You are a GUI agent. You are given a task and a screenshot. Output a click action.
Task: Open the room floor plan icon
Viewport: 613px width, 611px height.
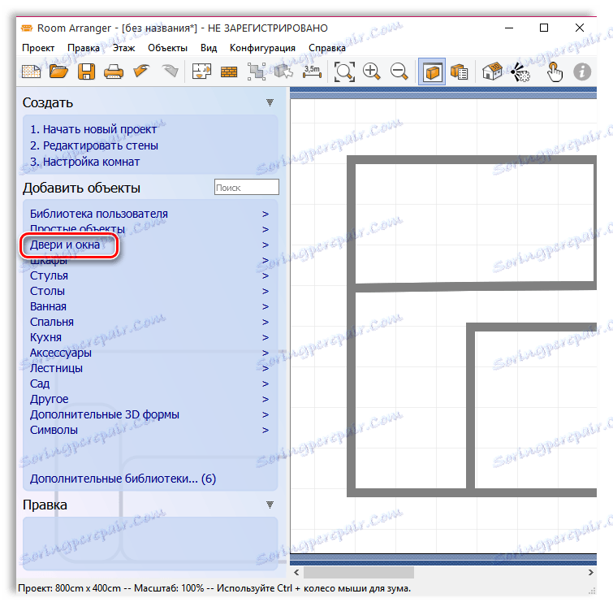tap(201, 72)
